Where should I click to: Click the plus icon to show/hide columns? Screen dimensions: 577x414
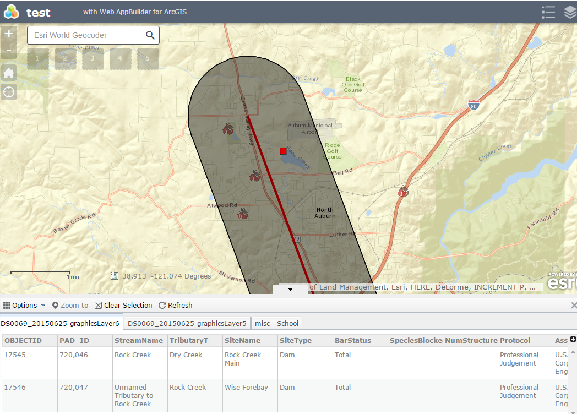[573, 339]
